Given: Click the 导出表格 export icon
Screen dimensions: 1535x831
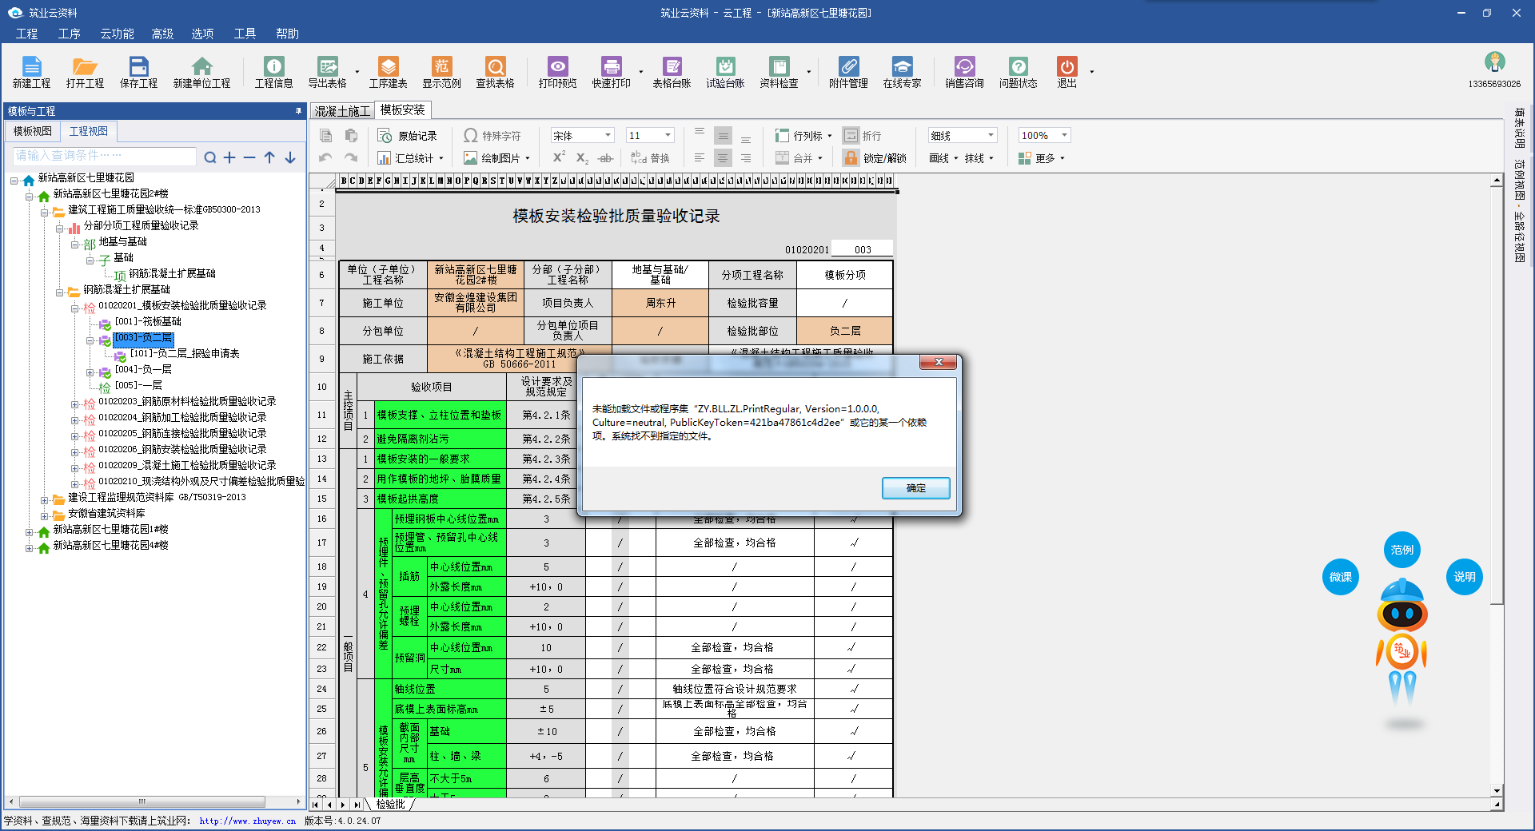Looking at the screenshot, I should (x=327, y=71).
